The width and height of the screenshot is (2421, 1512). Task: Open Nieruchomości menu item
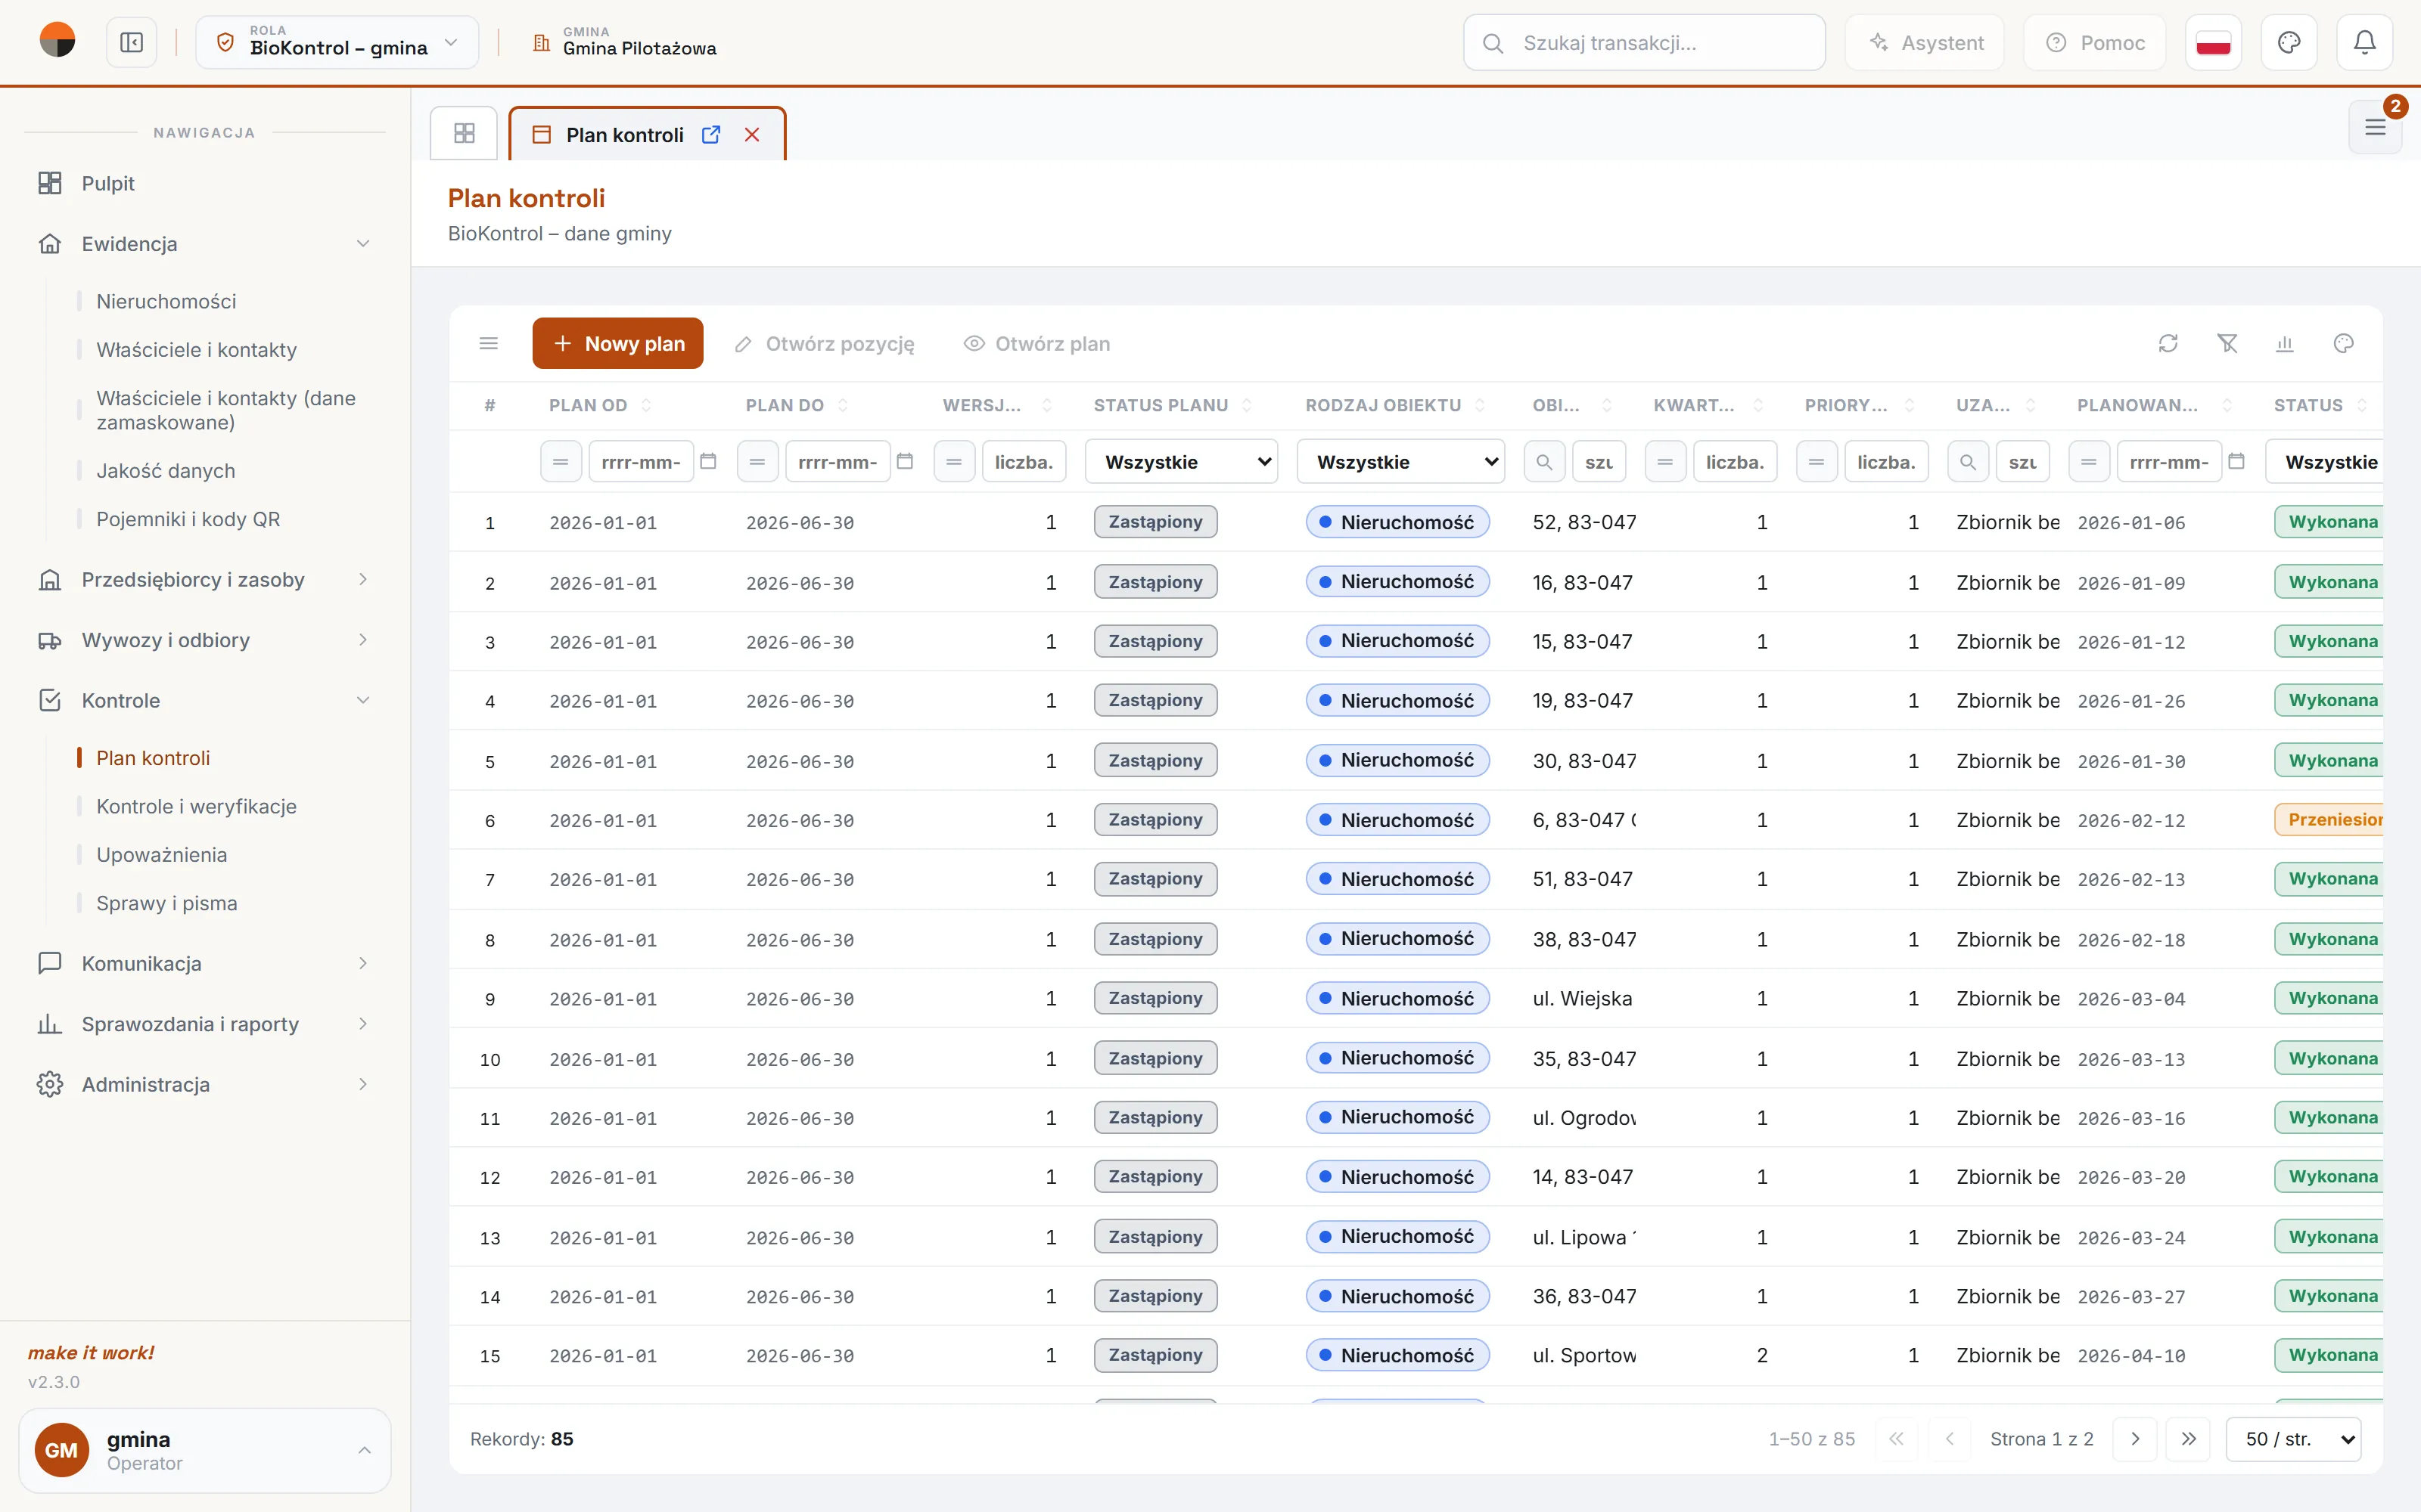166,301
